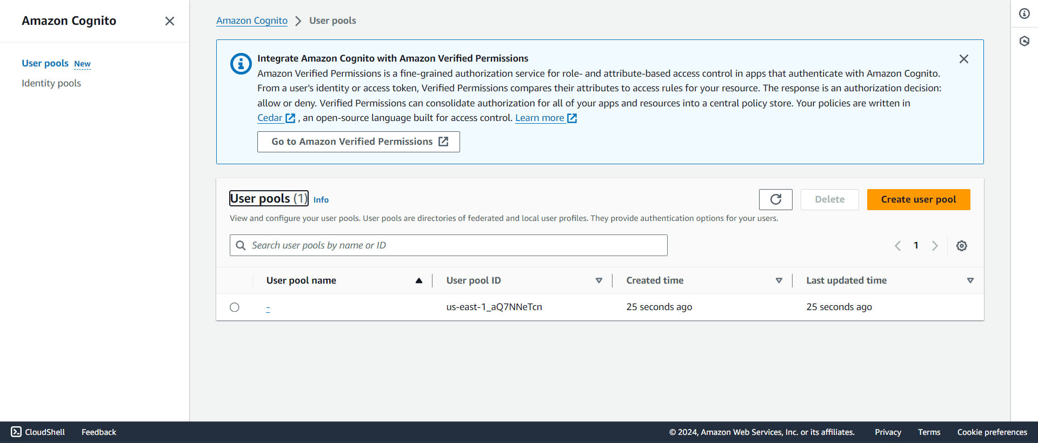The height and width of the screenshot is (443, 1038).
Task: Click the disabled Delete button
Action: pyautogui.click(x=830, y=199)
